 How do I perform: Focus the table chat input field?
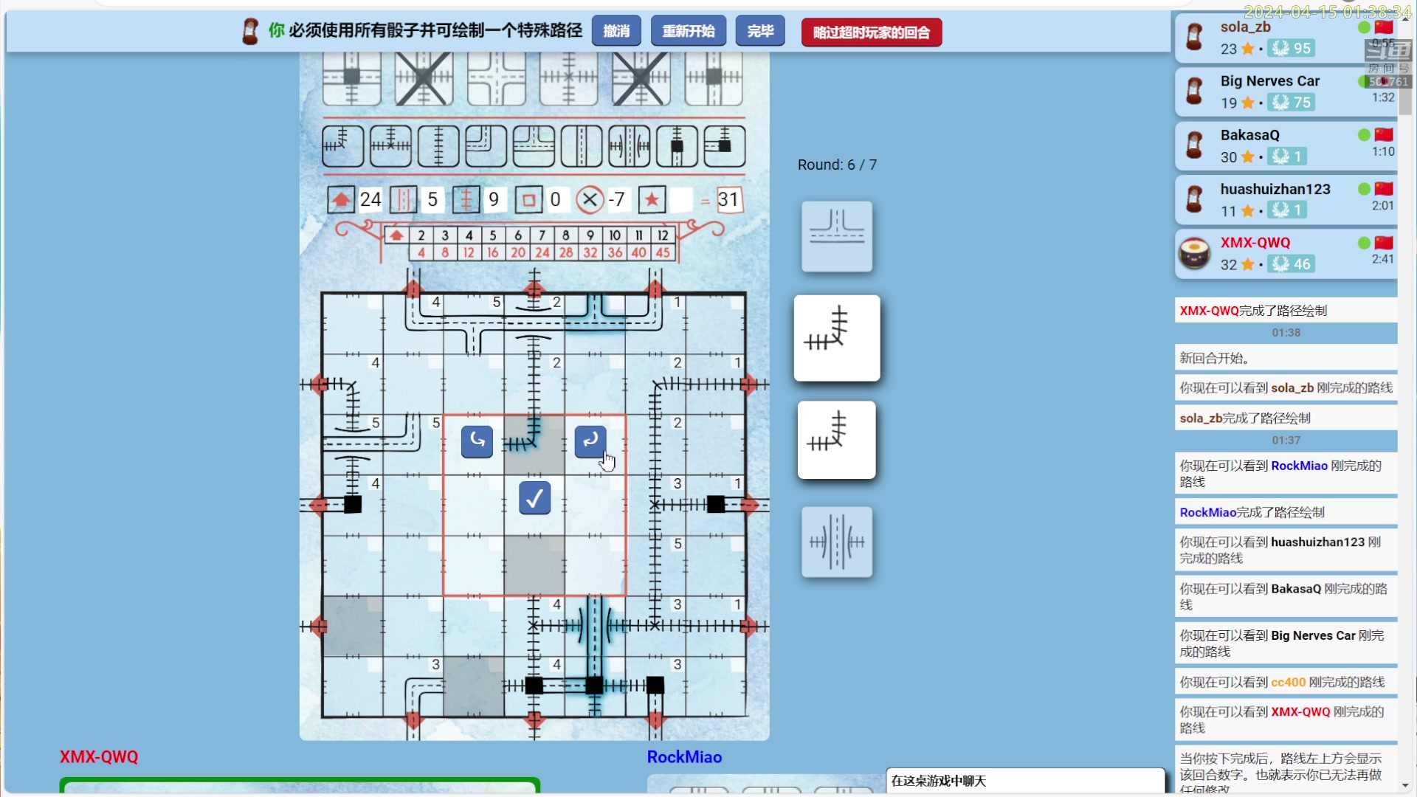(x=1024, y=781)
